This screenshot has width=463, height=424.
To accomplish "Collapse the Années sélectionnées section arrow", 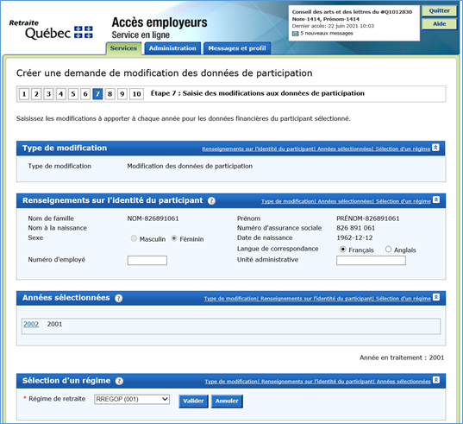I will point(436,297).
